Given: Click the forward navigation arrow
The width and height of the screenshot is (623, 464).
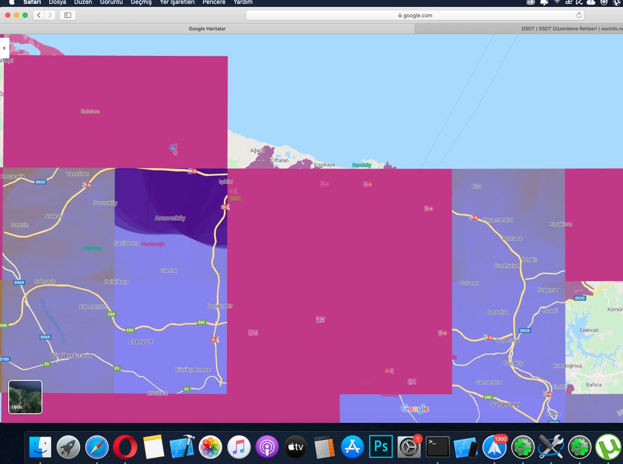Looking at the screenshot, I should point(50,15).
